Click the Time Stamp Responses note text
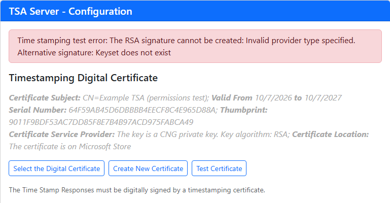The height and width of the screenshot is (203, 390). [x=137, y=190]
